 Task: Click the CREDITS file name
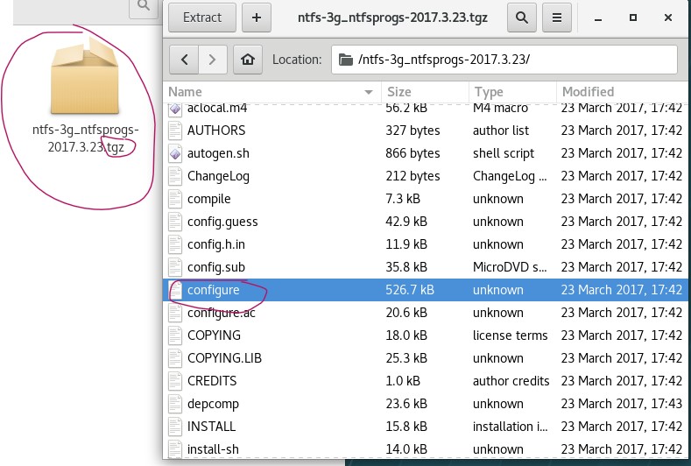click(x=212, y=381)
